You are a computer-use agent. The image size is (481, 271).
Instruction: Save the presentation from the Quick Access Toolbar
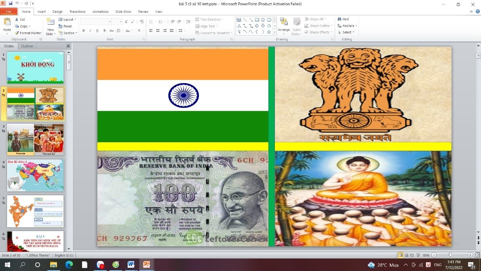(11, 3)
